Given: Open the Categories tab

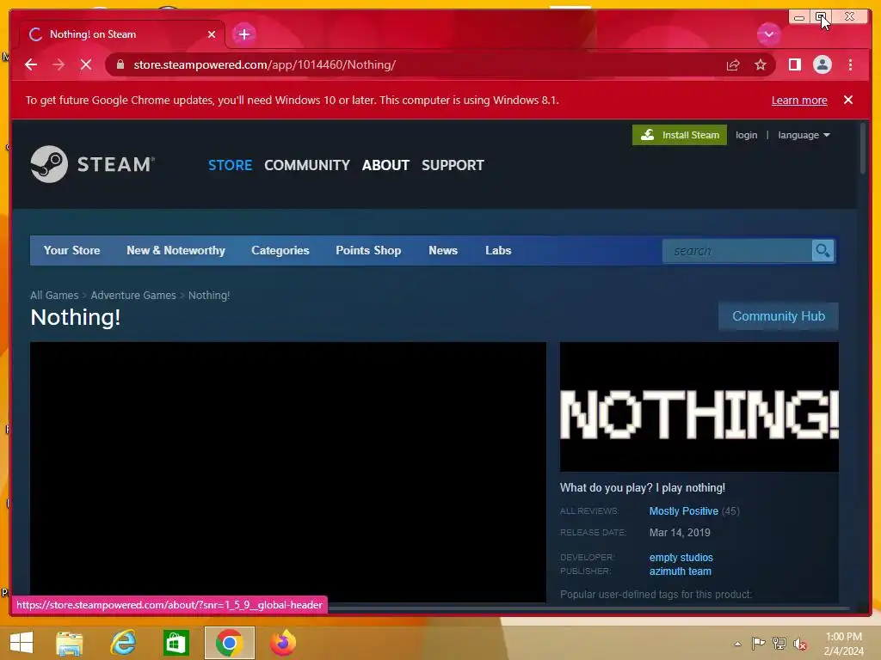Looking at the screenshot, I should 280,250.
